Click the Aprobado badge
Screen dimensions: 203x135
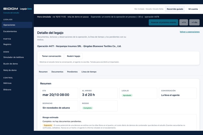pos(127,95)
